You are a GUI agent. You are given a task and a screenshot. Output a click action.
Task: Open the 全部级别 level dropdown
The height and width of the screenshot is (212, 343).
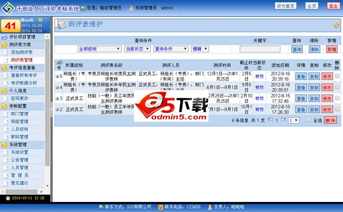99,49
